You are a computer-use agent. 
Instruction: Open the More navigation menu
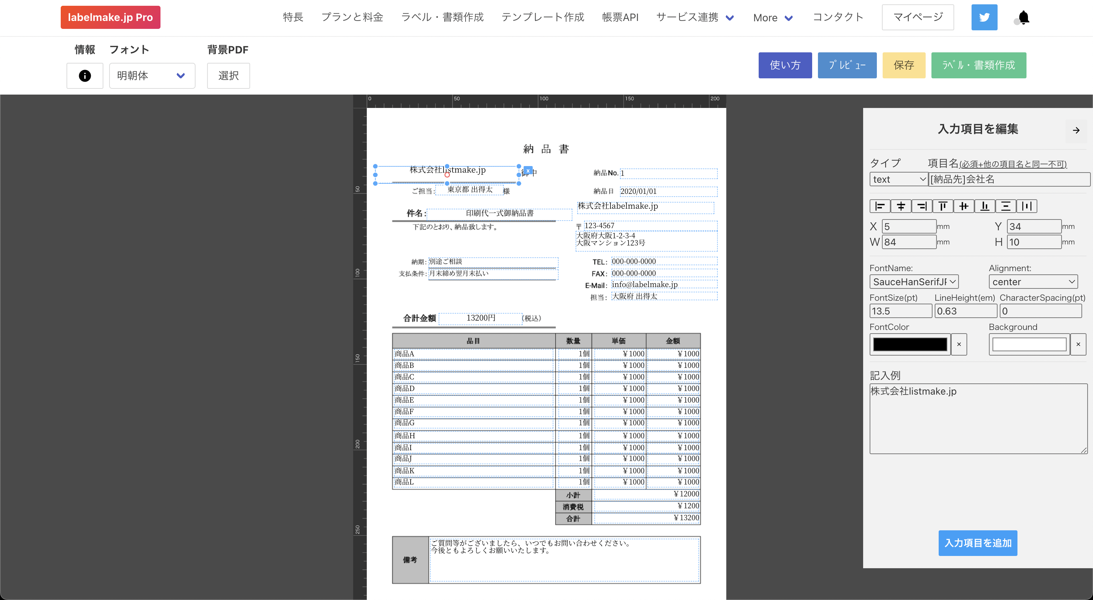pos(773,18)
